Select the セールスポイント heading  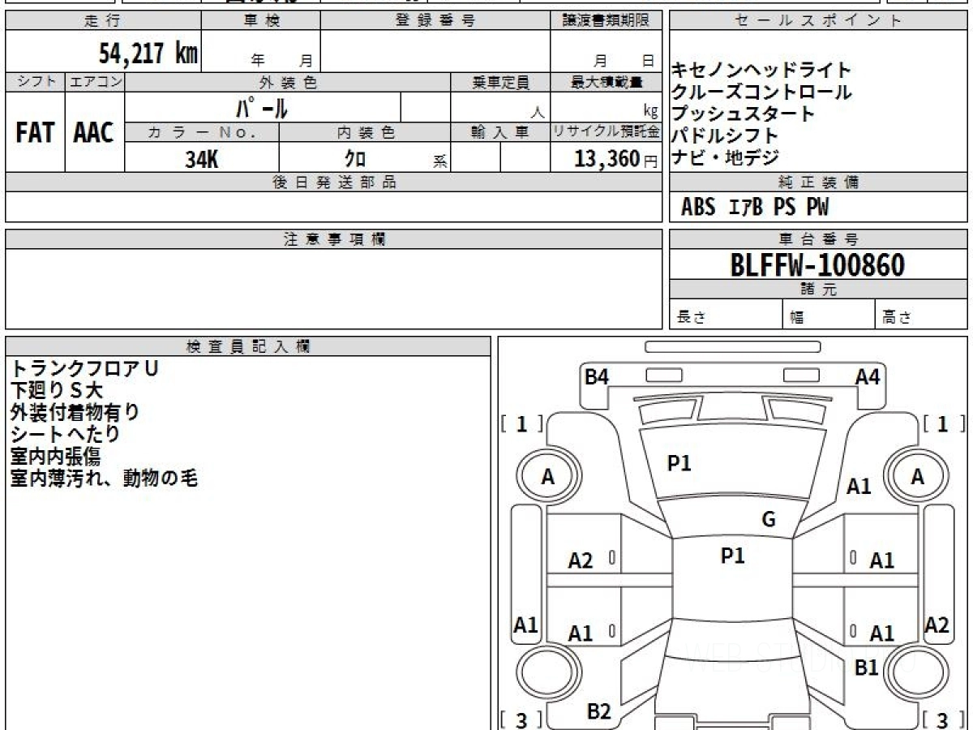click(818, 21)
